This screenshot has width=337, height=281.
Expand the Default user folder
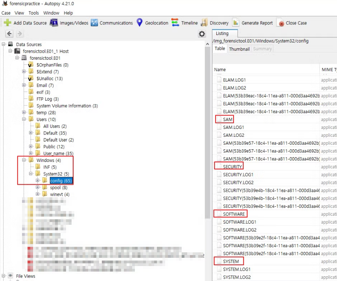31,133
